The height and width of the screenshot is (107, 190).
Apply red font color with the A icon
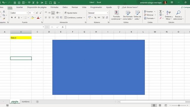(x=38, y=18)
